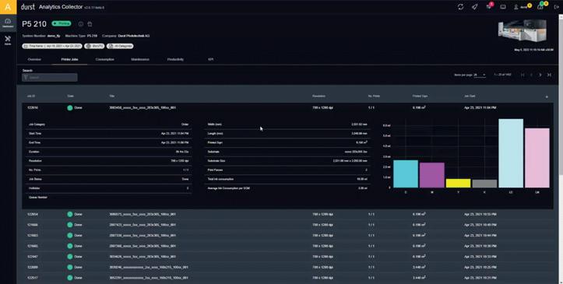Expand the job row started 10:21 PM
This screenshot has height=284, width=563.
click(287, 278)
